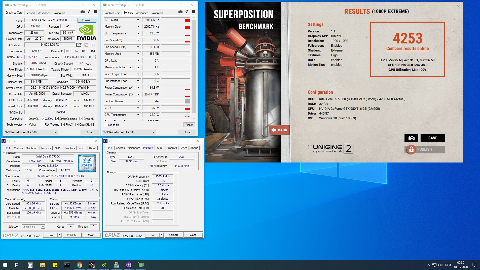Show Bus Interface help via the question mark
This screenshot has height=270, width=480.
95,57
